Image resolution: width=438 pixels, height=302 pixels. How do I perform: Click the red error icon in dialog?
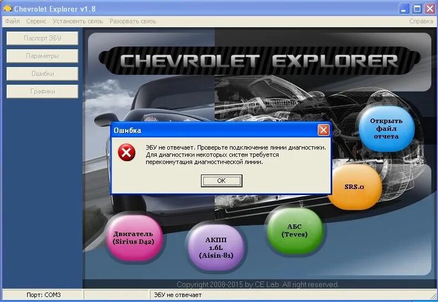click(x=127, y=152)
